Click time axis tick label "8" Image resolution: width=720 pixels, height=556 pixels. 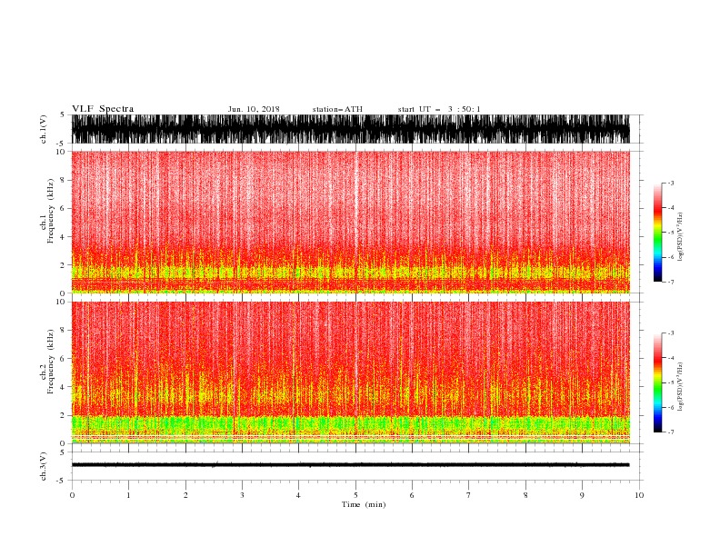[x=525, y=495]
